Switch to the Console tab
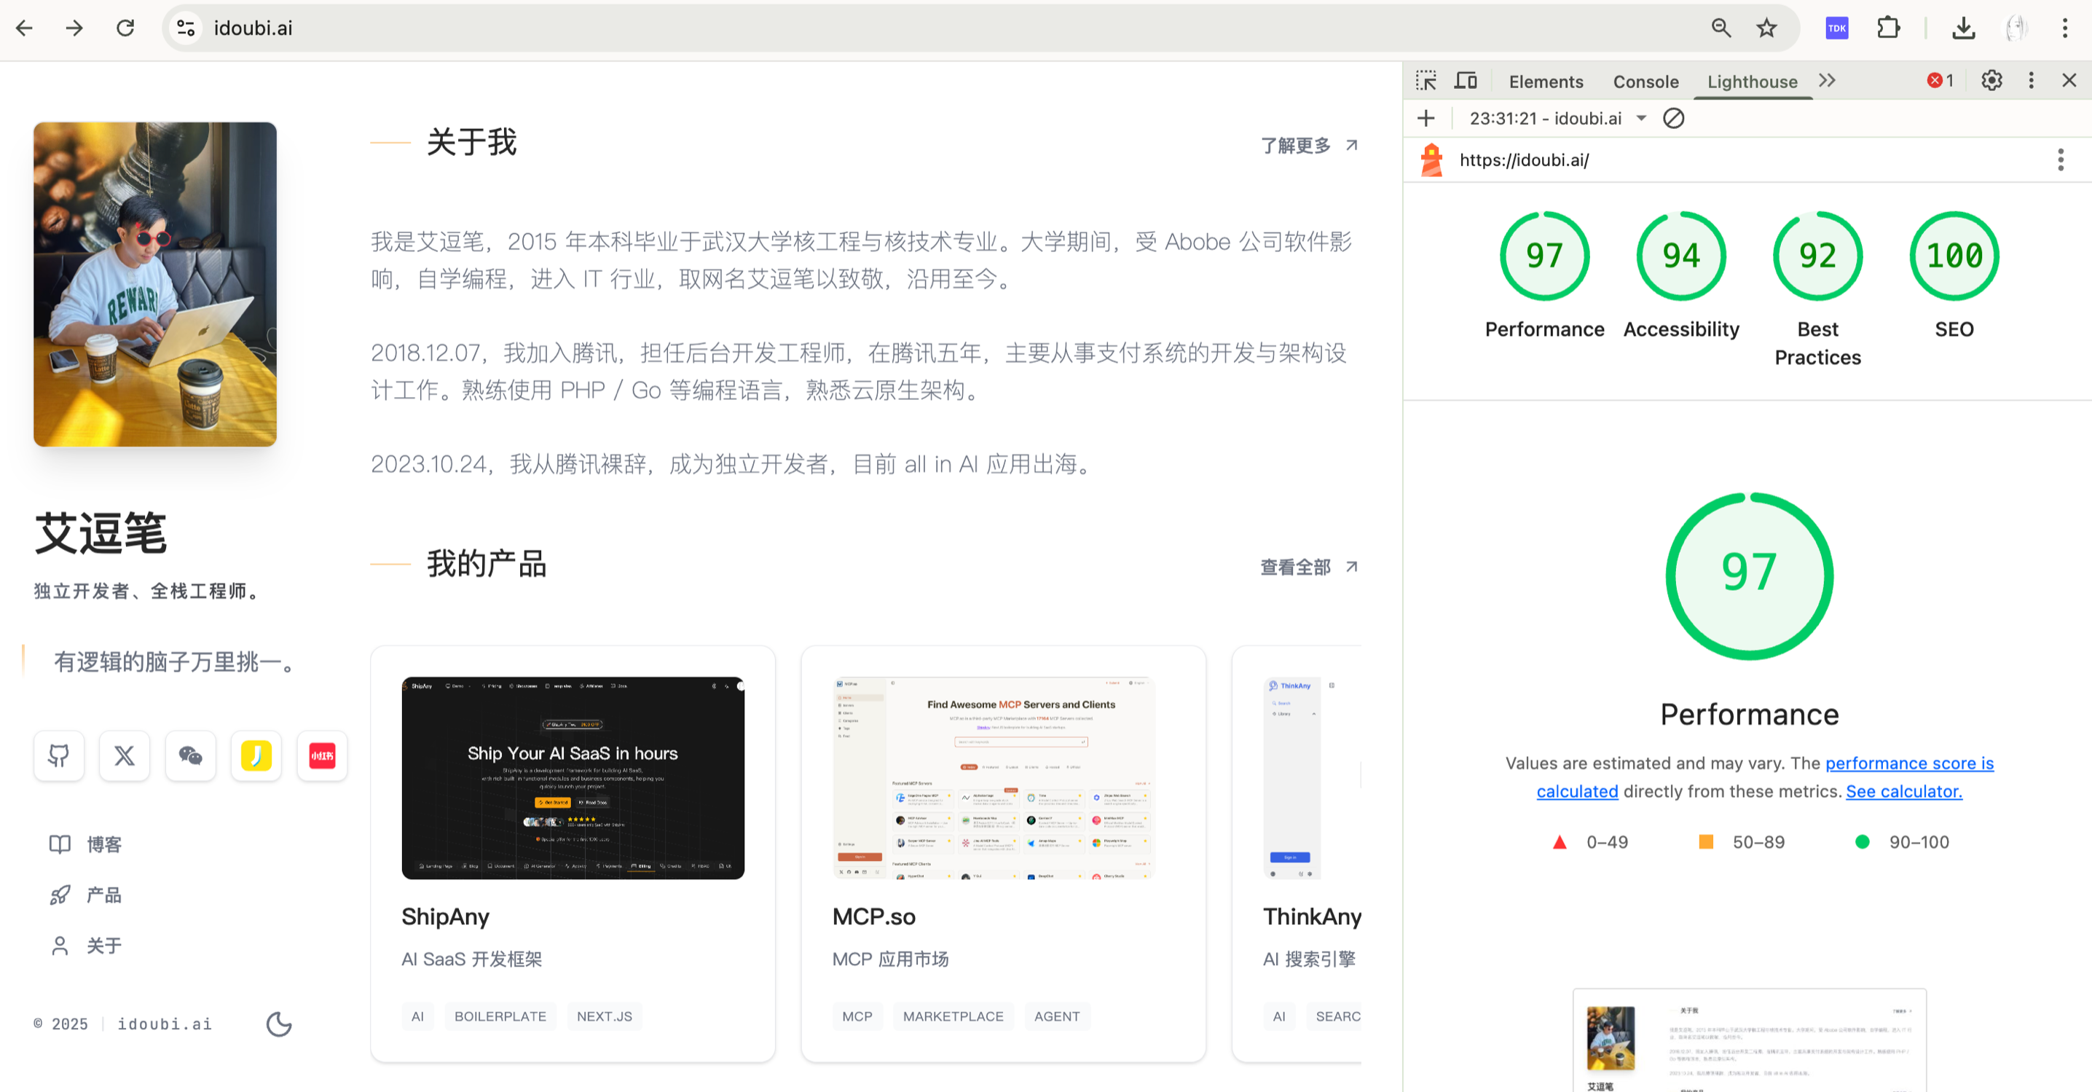This screenshot has width=2092, height=1092. click(1645, 82)
